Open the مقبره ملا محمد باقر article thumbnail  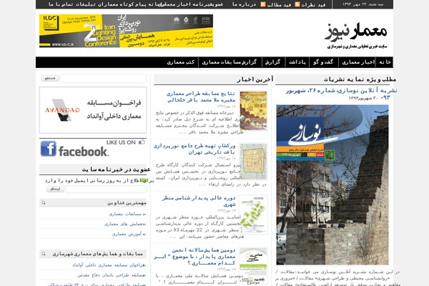(253, 111)
